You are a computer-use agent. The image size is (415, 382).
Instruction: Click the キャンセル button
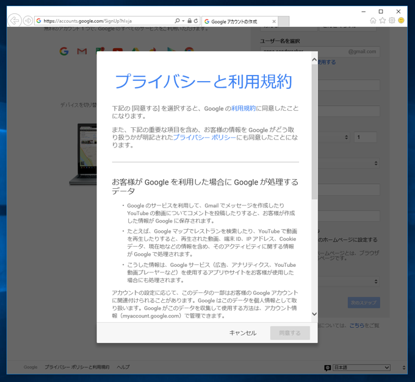pos(243,333)
